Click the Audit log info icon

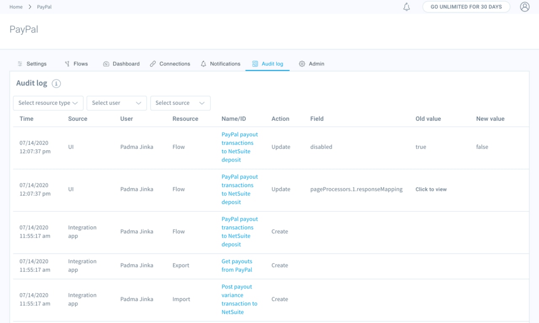coord(56,84)
